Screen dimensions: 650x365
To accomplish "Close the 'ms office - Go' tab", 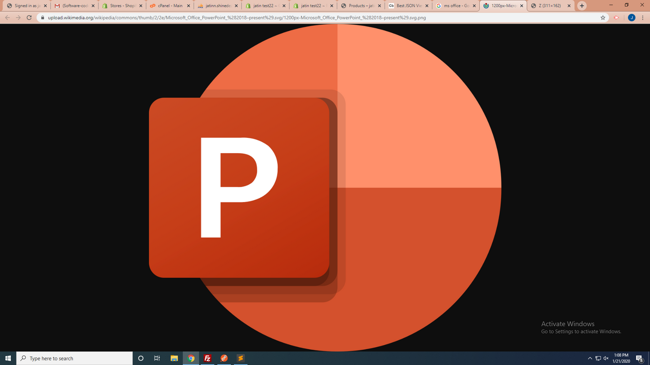I will (474, 6).
